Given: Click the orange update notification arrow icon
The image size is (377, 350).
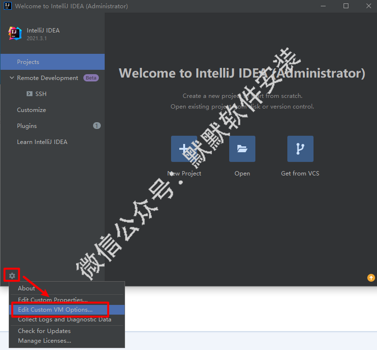Looking at the screenshot, I should (371, 278).
